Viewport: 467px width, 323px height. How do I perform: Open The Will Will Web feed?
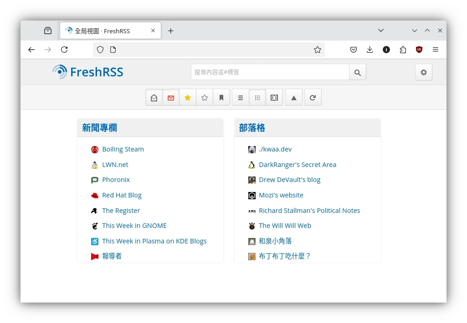[x=285, y=226]
